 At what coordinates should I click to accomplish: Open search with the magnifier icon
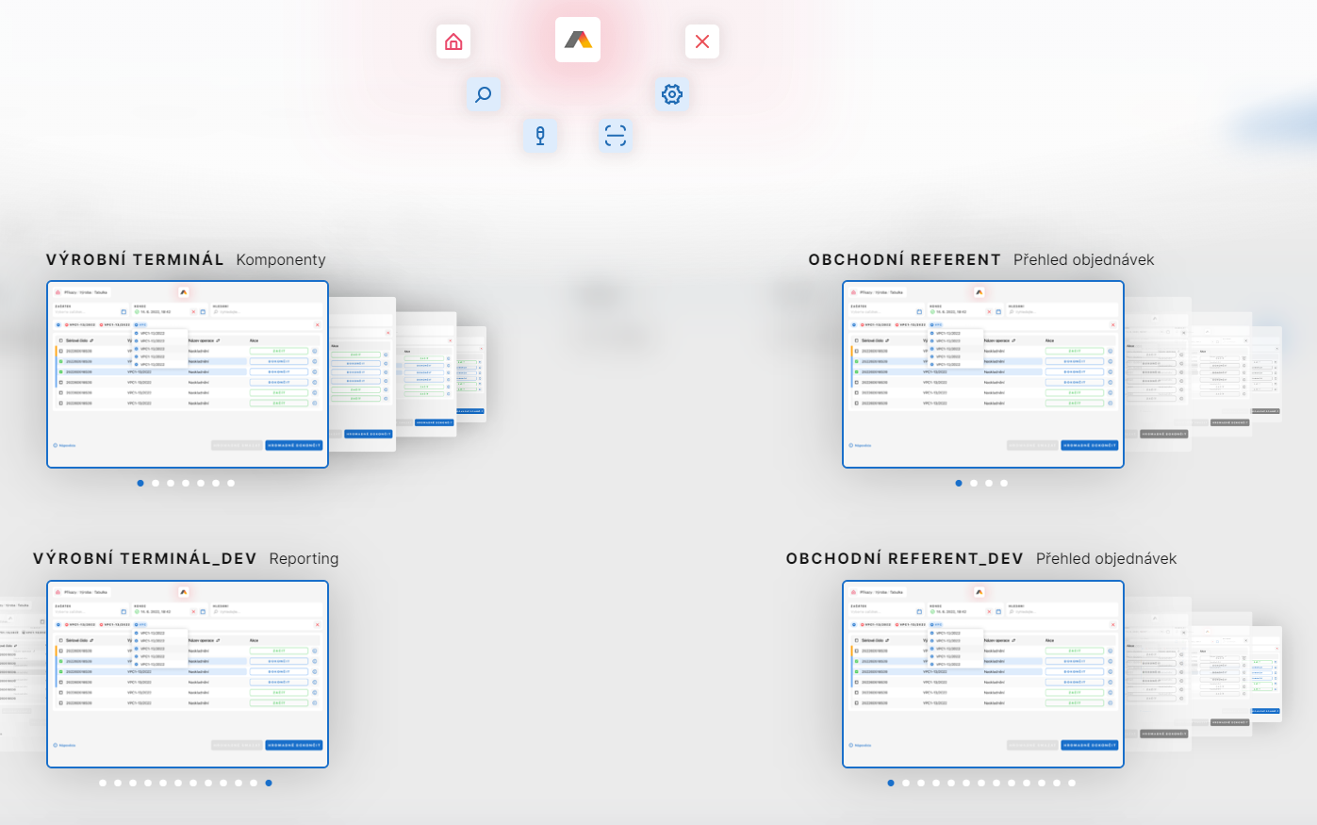pyautogui.click(x=484, y=94)
